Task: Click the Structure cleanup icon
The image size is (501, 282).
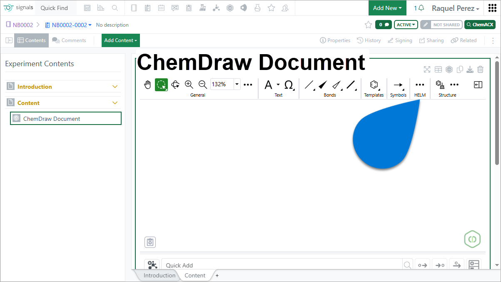Action: point(440,85)
